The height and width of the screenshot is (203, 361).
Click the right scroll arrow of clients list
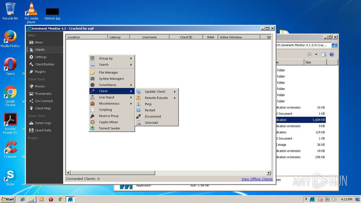click(x=269, y=173)
